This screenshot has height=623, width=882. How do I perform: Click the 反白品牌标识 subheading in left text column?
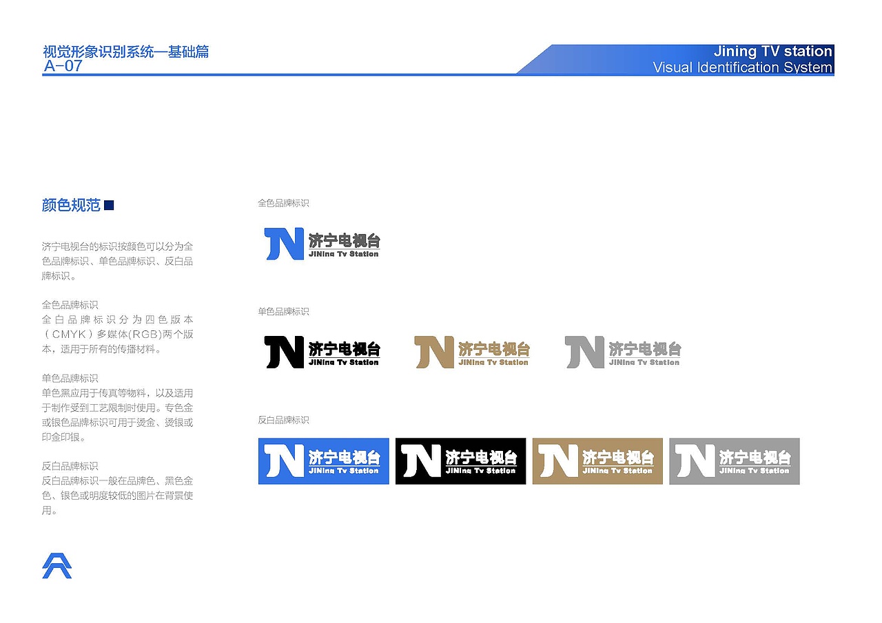coord(70,466)
